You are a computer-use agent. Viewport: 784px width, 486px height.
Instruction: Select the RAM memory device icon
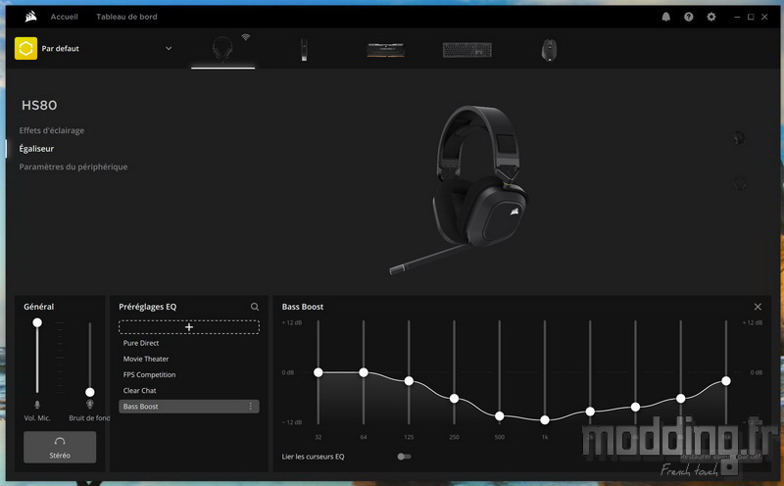[x=385, y=50]
